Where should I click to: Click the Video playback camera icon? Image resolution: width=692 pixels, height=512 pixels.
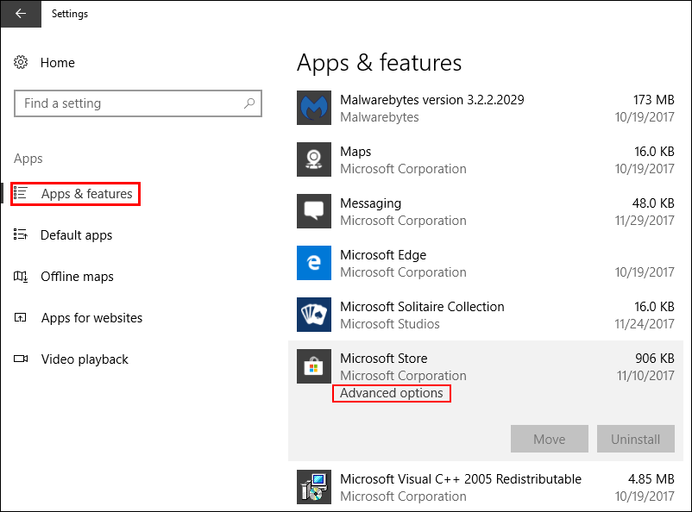[x=21, y=359]
